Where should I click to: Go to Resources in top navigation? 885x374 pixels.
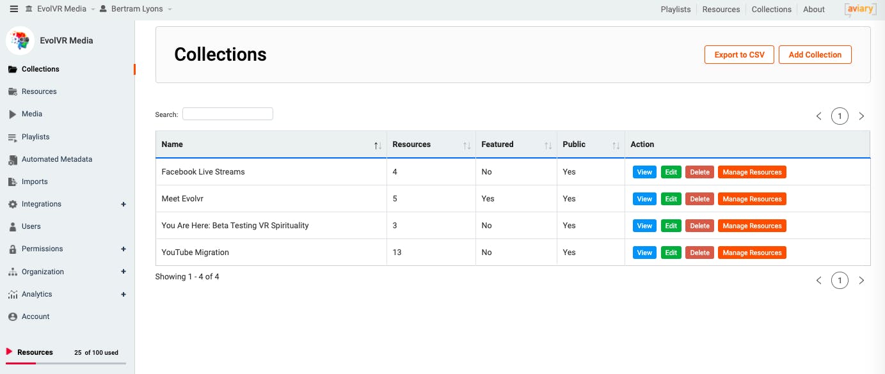pos(721,10)
